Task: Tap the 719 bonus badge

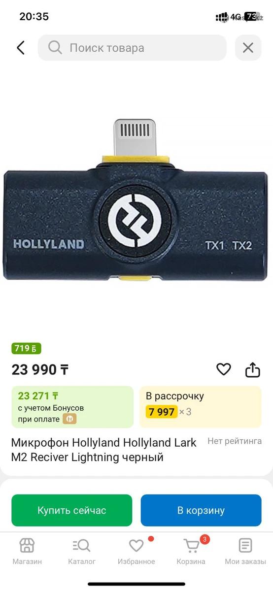Action: [x=26, y=348]
